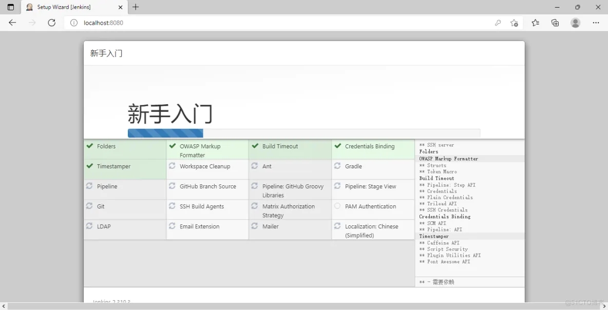Open the tab actions menu at top left
This screenshot has height=310, width=608.
coord(10,7)
